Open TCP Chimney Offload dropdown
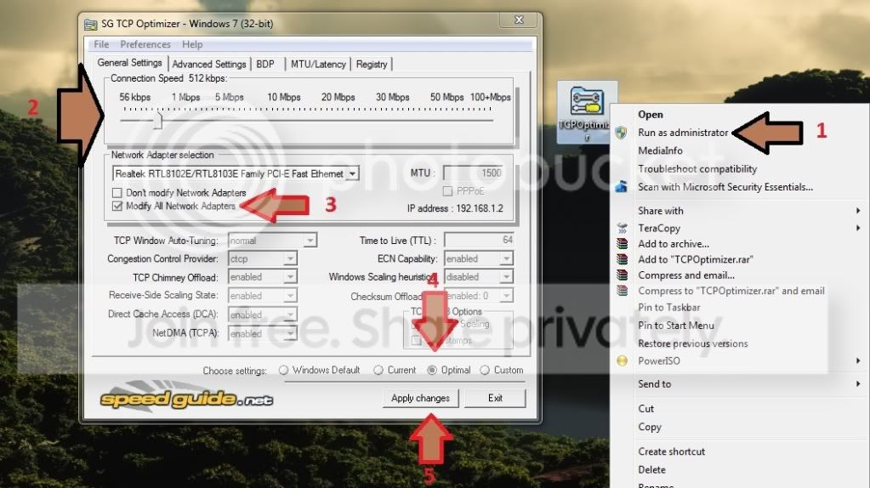The image size is (870, 488). click(290, 277)
